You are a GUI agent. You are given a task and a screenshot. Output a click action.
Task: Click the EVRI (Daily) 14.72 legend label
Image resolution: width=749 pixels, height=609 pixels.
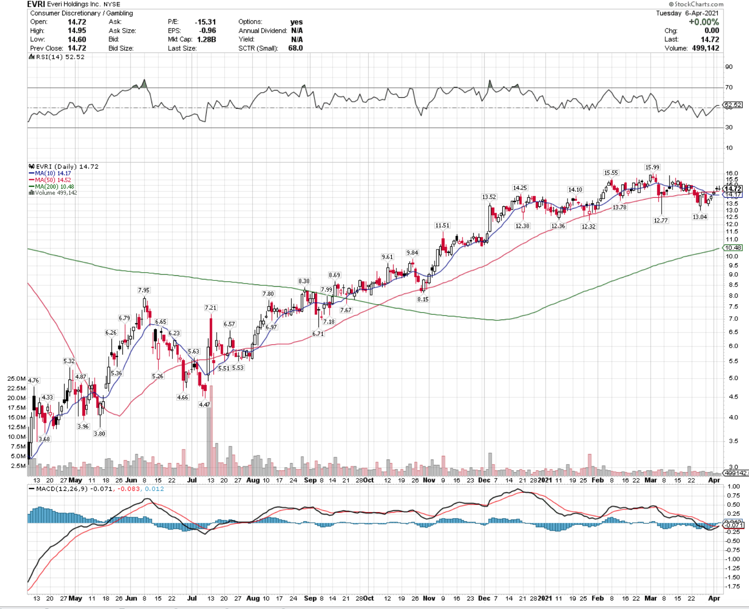click(x=67, y=166)
